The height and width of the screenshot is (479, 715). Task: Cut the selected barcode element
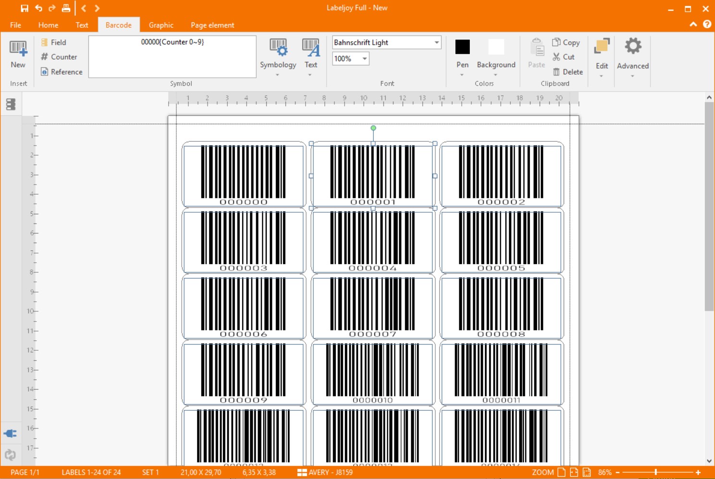[x=564, y=57]
